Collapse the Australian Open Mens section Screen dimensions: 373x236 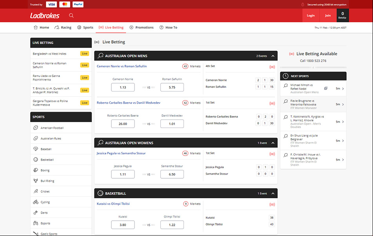click(273, 56)
